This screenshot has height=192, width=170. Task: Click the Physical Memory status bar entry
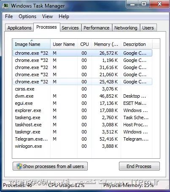point(129,185)
